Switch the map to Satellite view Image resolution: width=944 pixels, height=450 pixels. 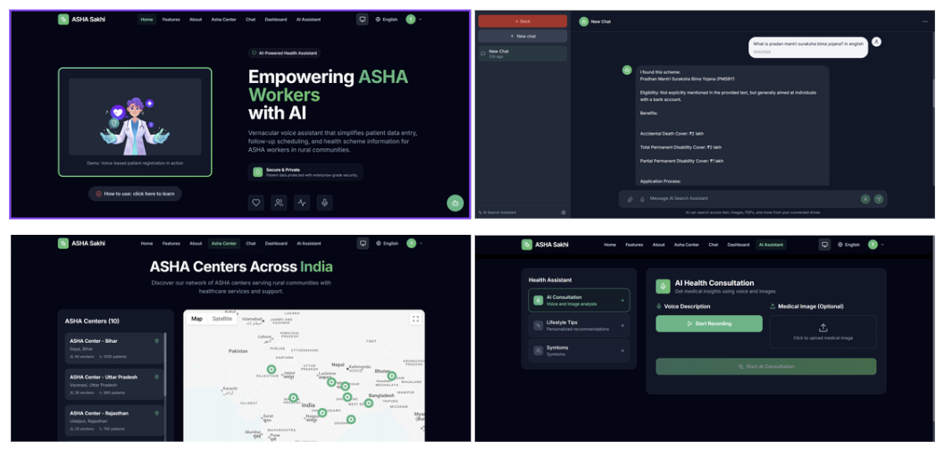click(x=222, y=319)
